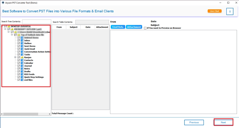Open the hamburger menu icon
The image size is (239, 128).
tap(230, 12)
